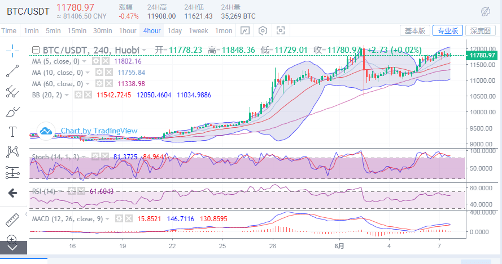The width and height of the screenshot is (502, 264).
Task: Click the 11780.97 current price label on axis
Action: click(482, 55)
